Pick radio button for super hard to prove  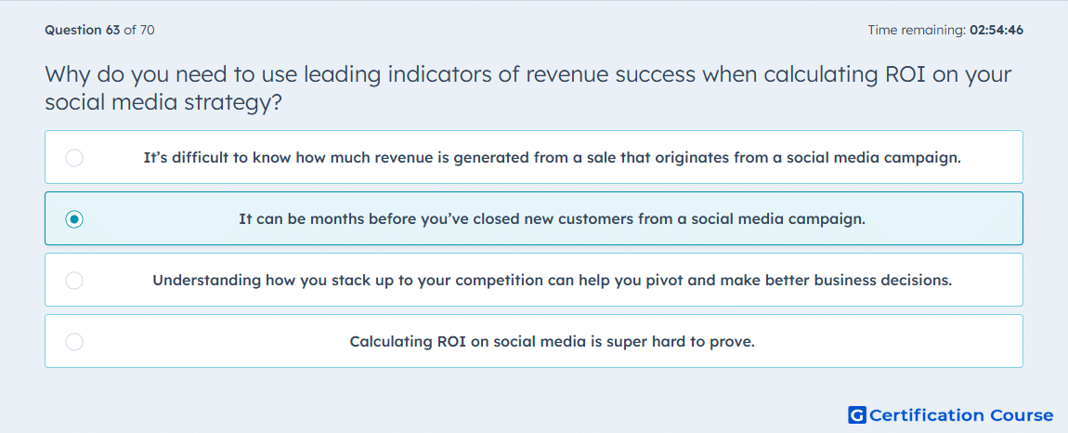[74, 342]
